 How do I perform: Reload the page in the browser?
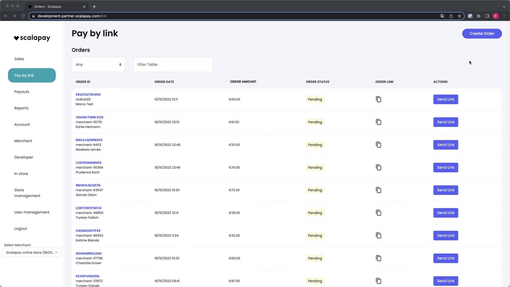click(23, 16)
